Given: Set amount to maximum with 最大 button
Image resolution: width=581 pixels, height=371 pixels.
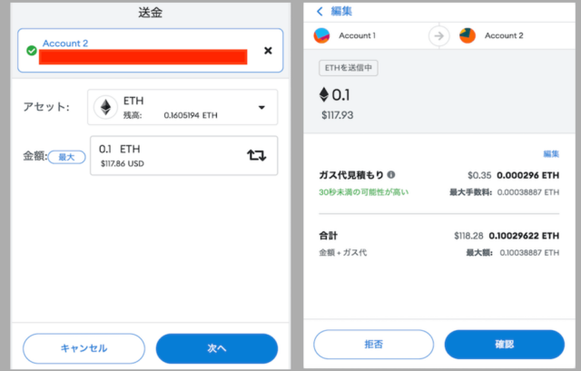Looking at the screenshot, I should point(66,157).
